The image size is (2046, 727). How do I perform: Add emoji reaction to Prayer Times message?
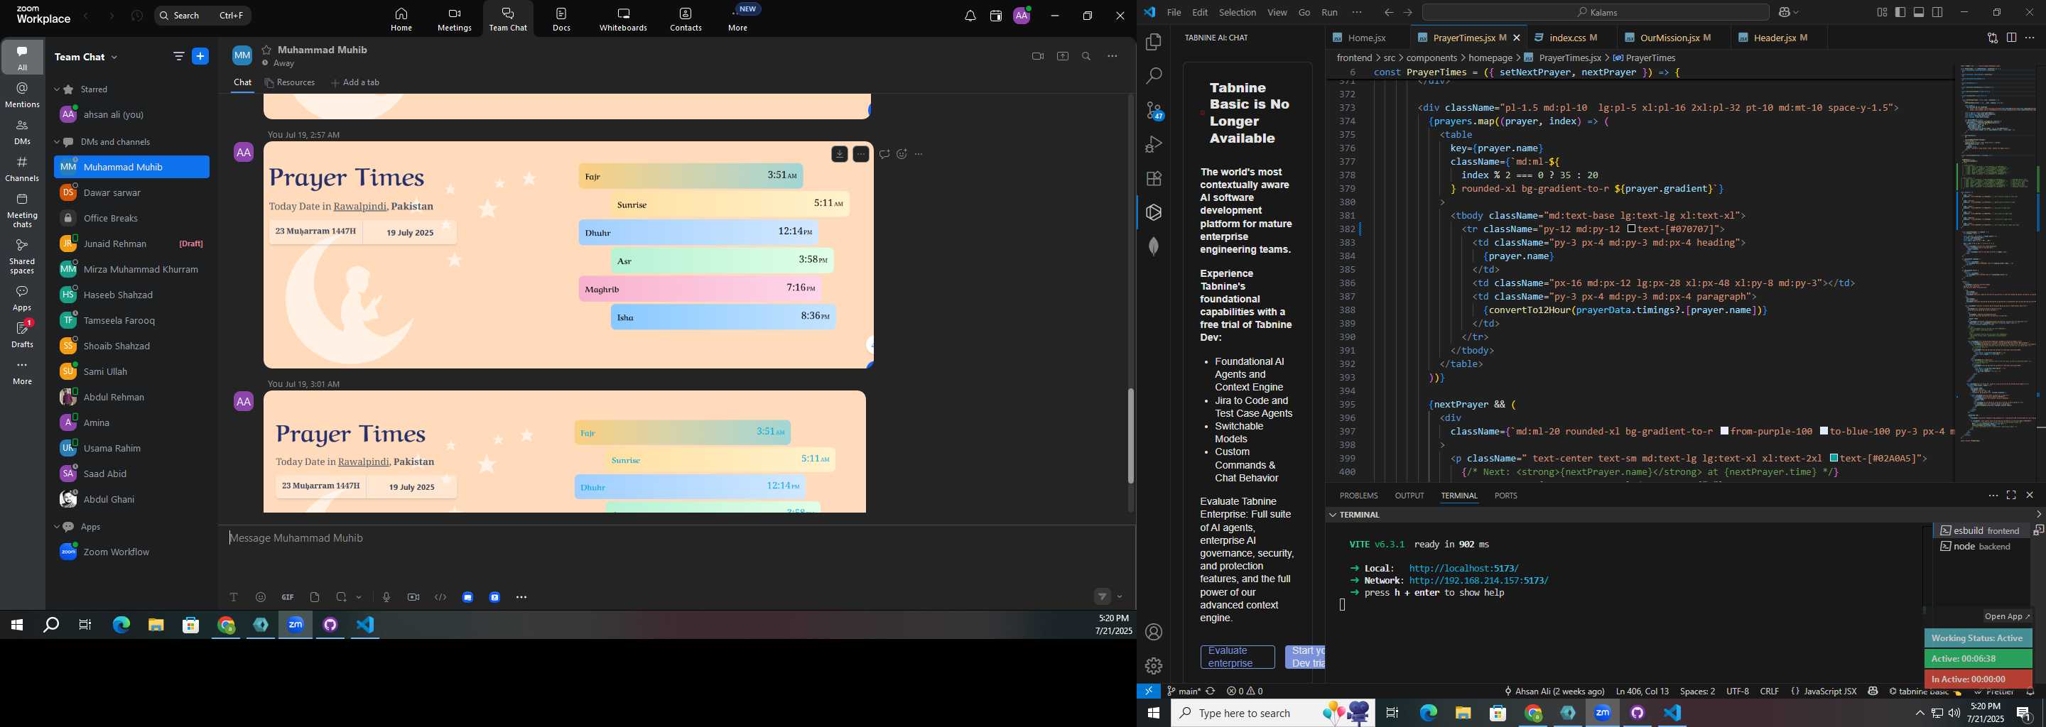pos(902,154)
